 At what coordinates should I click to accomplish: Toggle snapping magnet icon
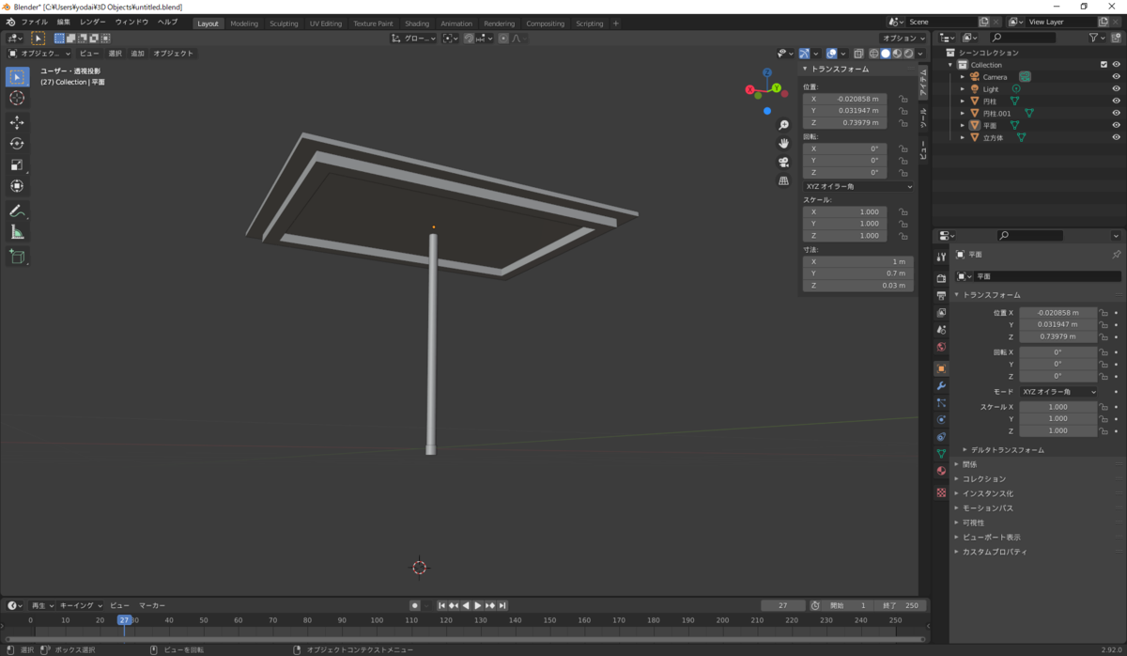tap(469, 39)
